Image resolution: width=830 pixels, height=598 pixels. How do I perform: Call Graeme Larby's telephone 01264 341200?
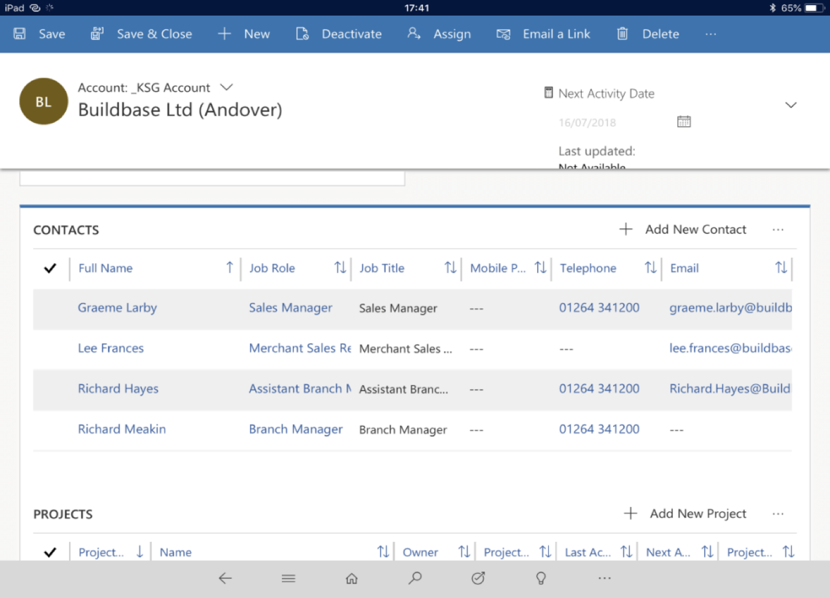[x=599, y=308]
